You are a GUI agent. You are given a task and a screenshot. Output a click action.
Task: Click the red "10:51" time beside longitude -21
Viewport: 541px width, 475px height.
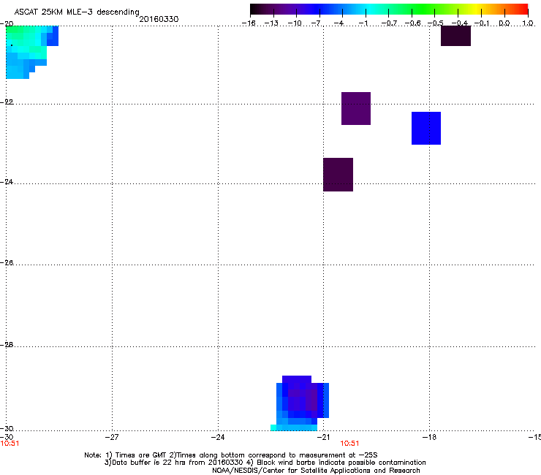click(349, 444)
